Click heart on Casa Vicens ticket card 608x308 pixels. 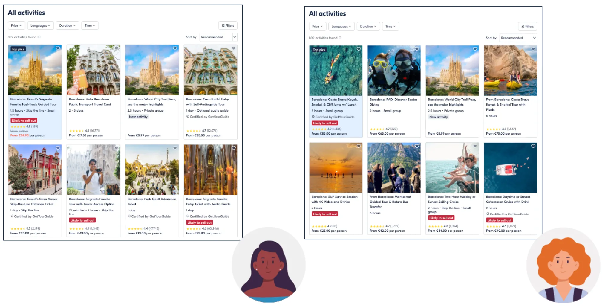tap(58, 148)
